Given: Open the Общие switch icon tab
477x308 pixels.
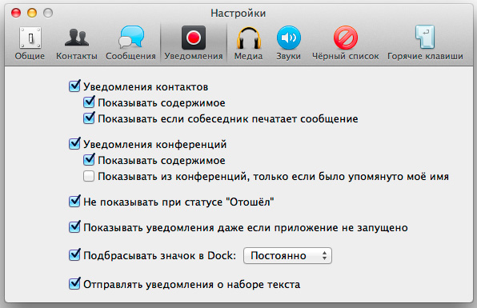Looking at the screenshot, I should click(x=30, y=38).
